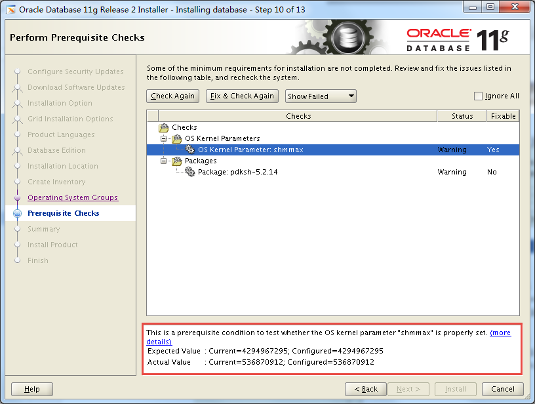Cancel the installation

[502, 389]
